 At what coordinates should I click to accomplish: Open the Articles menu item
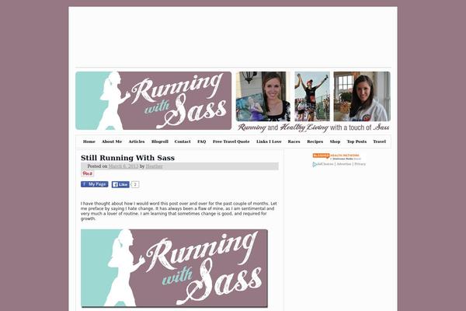137,142
